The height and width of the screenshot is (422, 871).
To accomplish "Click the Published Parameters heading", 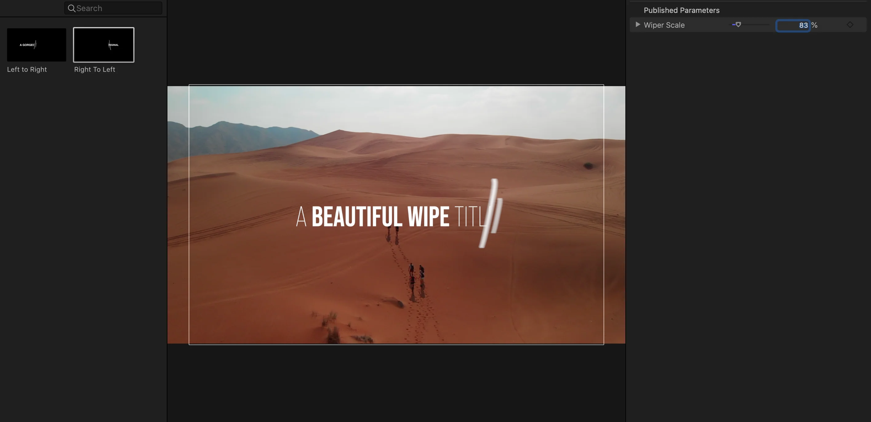I will pos(682,10).
